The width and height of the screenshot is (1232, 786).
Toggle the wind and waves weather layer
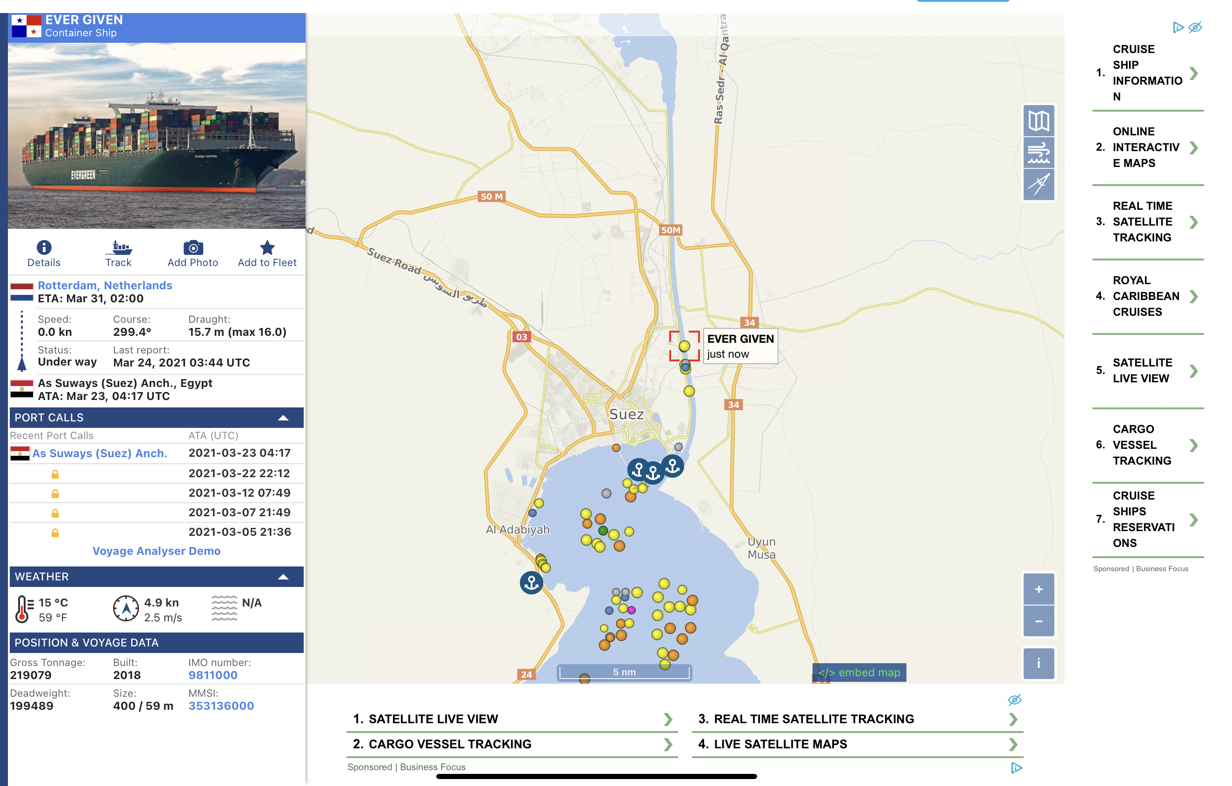pyautogui.click(x=1039, y=153)
